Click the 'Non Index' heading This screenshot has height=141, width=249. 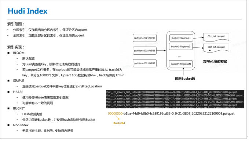click(x=21, y=125)
